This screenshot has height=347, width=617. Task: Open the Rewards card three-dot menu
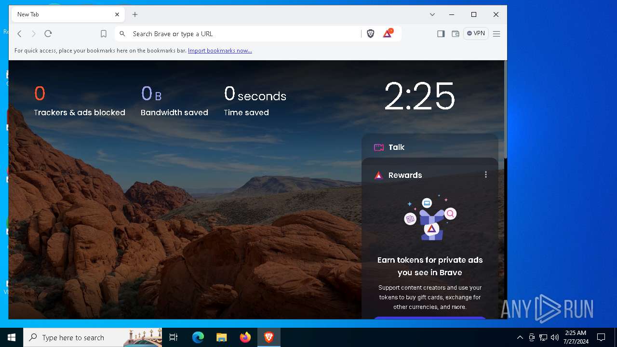pyautogui.click(x=486, y=174)
